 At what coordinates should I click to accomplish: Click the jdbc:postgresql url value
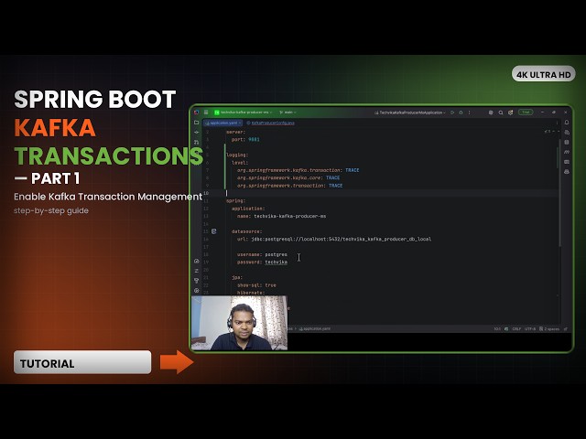pos(342,240)
